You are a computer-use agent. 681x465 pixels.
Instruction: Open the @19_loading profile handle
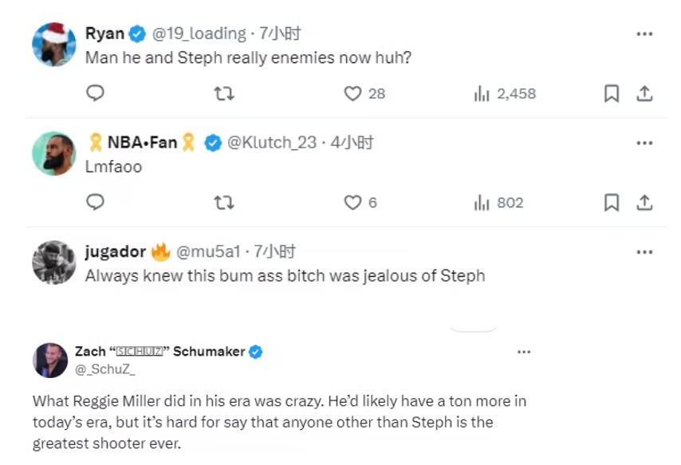coord(199,33)
